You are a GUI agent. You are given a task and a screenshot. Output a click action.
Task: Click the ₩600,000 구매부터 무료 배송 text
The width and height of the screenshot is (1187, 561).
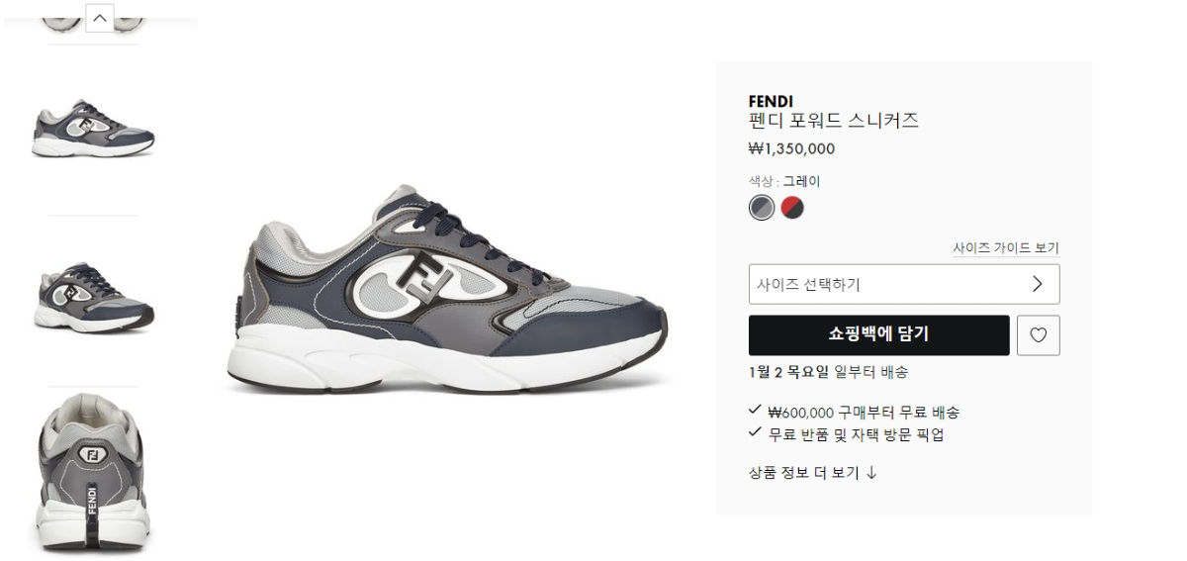864,413
